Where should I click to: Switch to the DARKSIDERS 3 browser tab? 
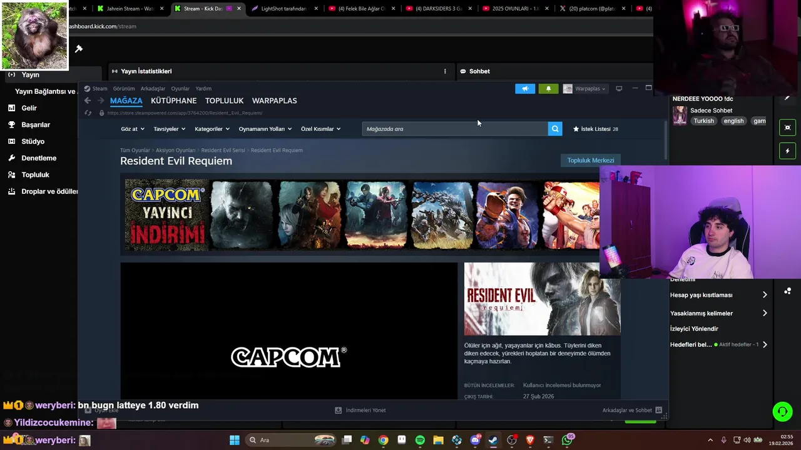(x=439, y=9)
